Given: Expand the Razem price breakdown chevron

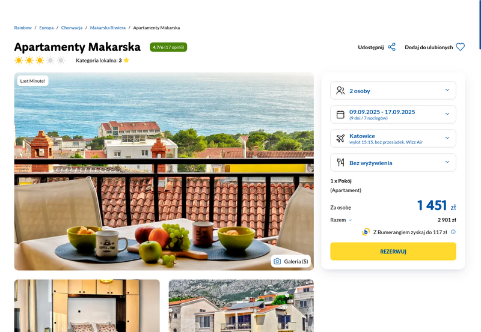Looking at the screenshot, I should (x=350, y=220).
